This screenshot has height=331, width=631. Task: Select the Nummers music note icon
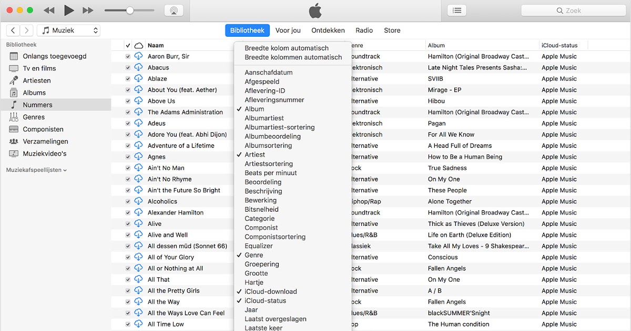coord(14,105)
